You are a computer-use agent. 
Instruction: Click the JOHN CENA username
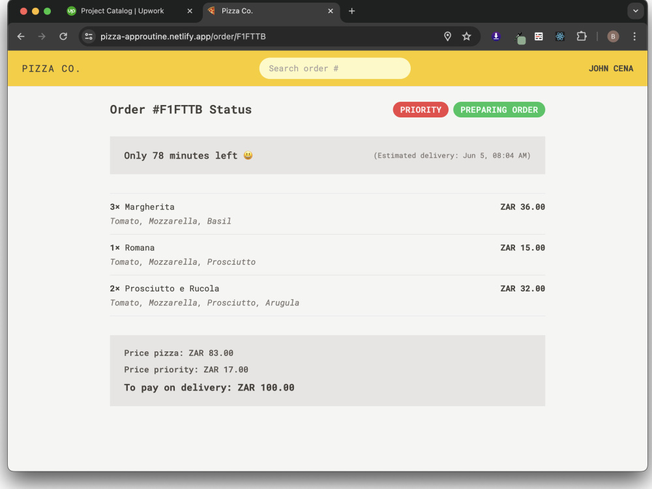[x=611, y=68]
